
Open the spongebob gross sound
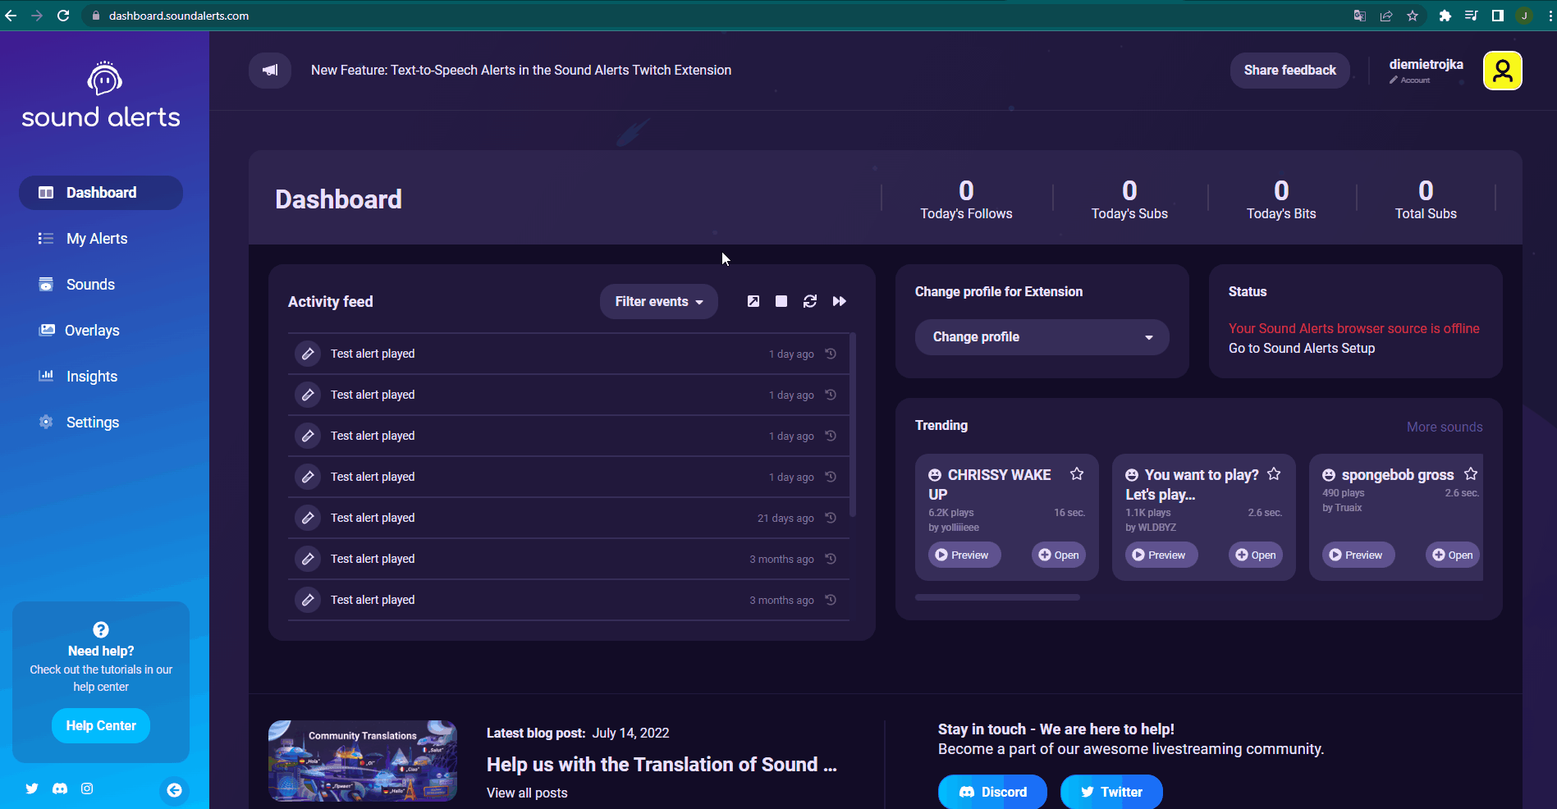[1453, 555]
